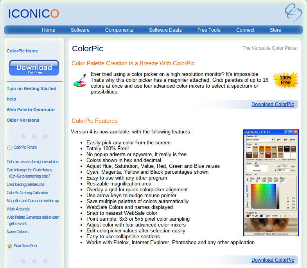307x268 pixels.
Task: Click 'Snap to nearest WebSafe color' item
Action: (122, 213)
